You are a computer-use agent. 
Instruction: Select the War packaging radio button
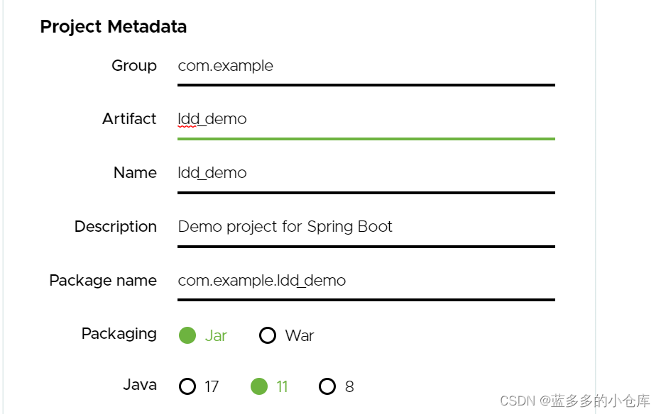268,335
